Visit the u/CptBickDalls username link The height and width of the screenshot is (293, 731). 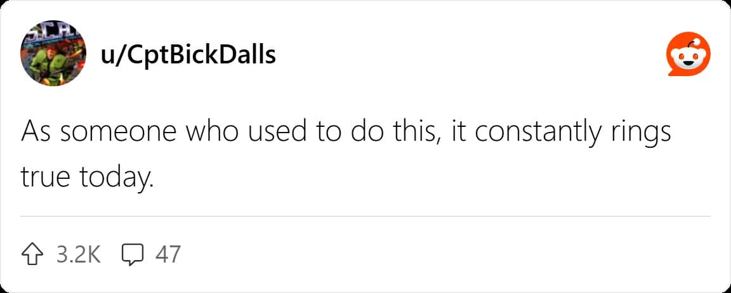tap(188, 55)
